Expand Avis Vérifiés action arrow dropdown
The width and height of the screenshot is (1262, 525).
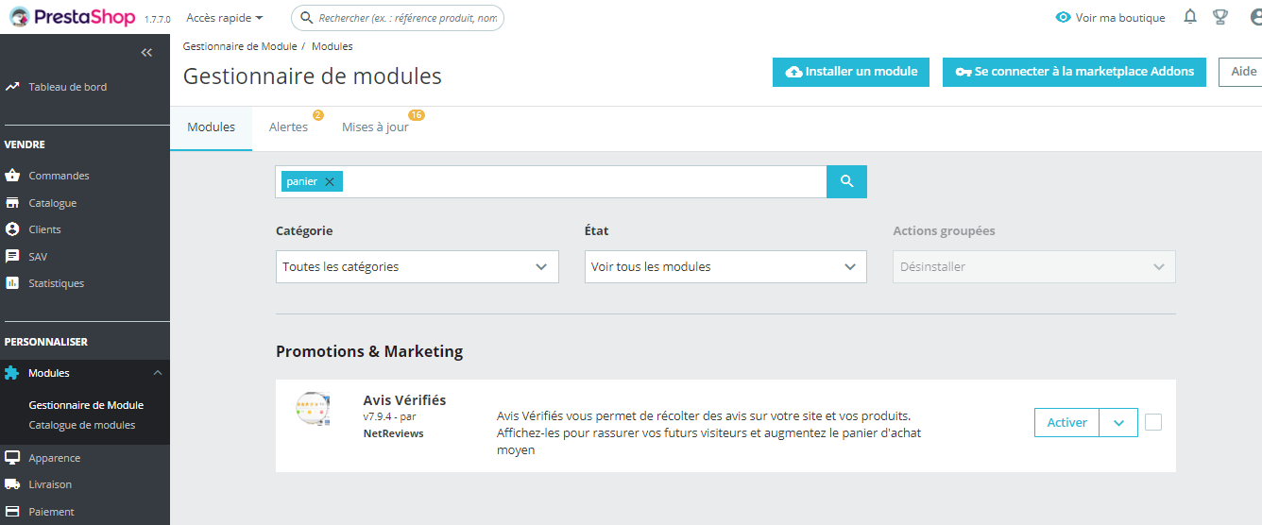click(1119, 423)
